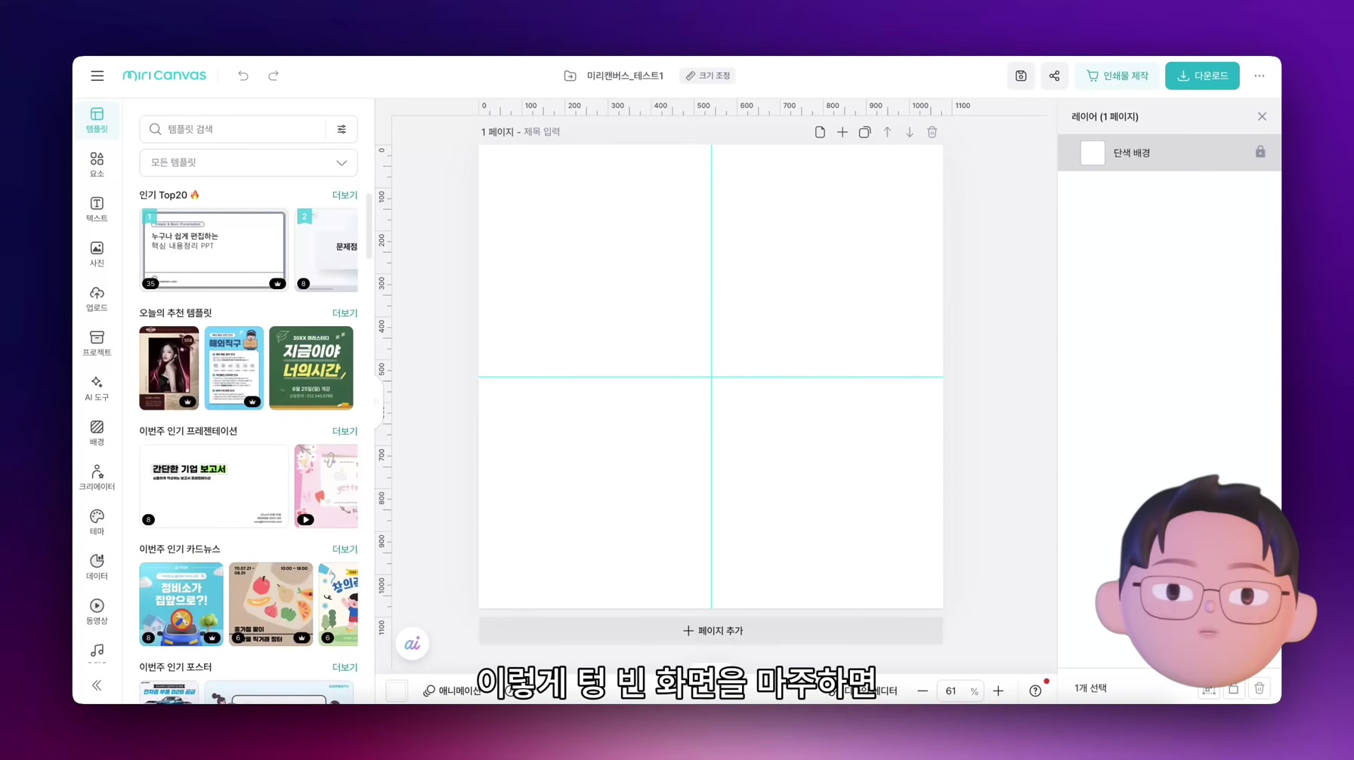Open the 동영상 video sidebar tab
The width and height of the screenshot is (1354, 760).
97,611
